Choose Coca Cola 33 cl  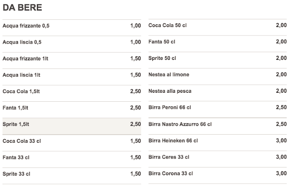(21, 140)
